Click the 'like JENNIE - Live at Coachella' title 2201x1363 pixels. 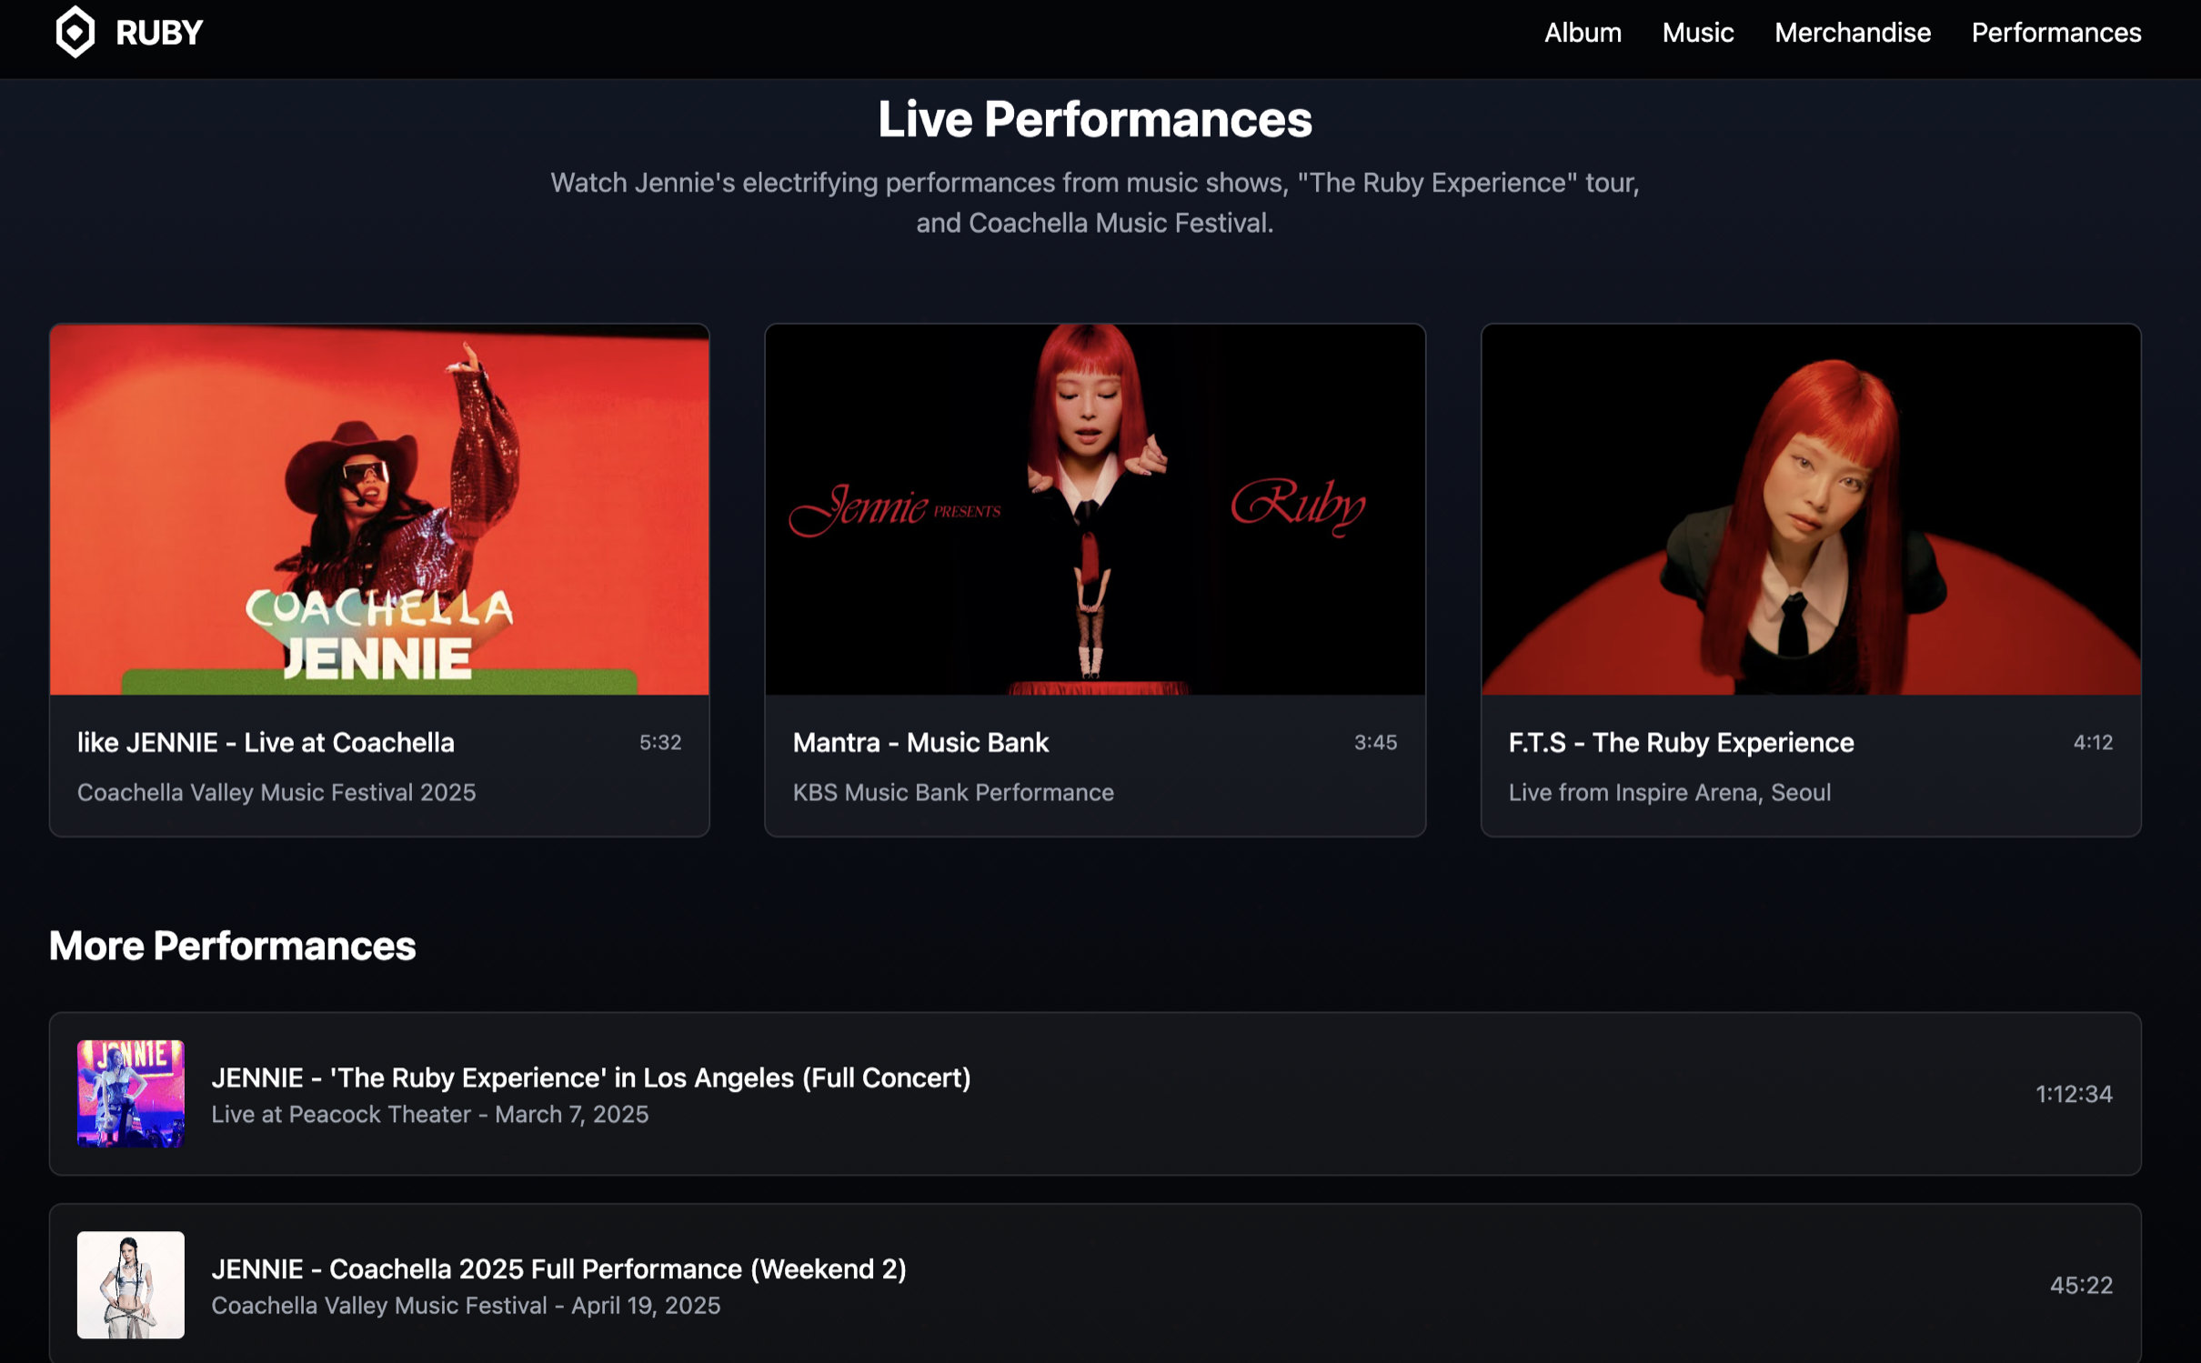coord(266,743)
